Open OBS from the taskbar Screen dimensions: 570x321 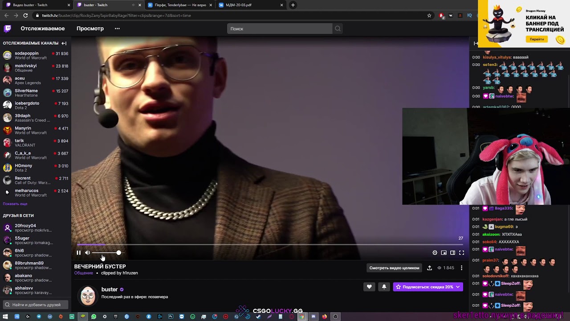[335, 317]
